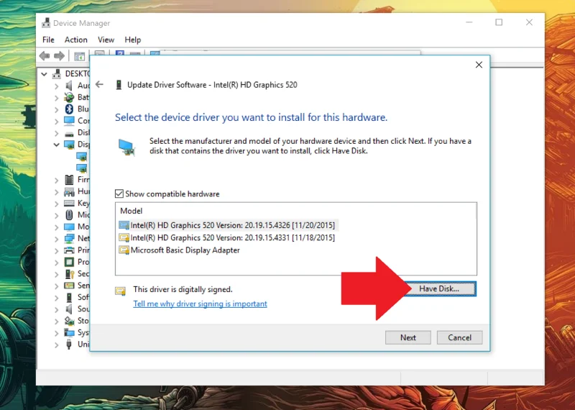Toggle the show/hide console tree toolbar icon
Image resolution: width=575 pixels, height=410 pixels.
pyautogui.click(x=79, y=56)
